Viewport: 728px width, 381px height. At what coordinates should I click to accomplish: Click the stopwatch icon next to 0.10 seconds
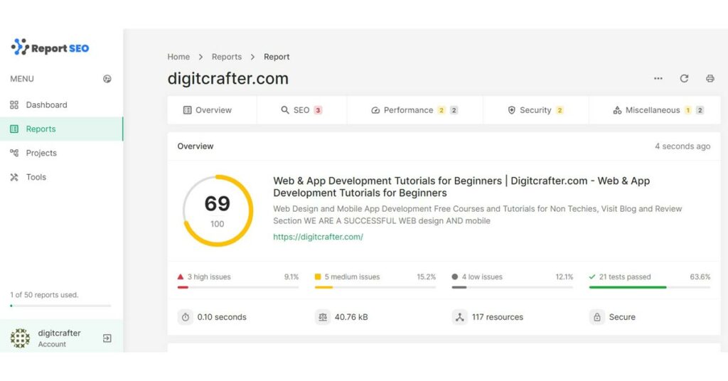186,318
